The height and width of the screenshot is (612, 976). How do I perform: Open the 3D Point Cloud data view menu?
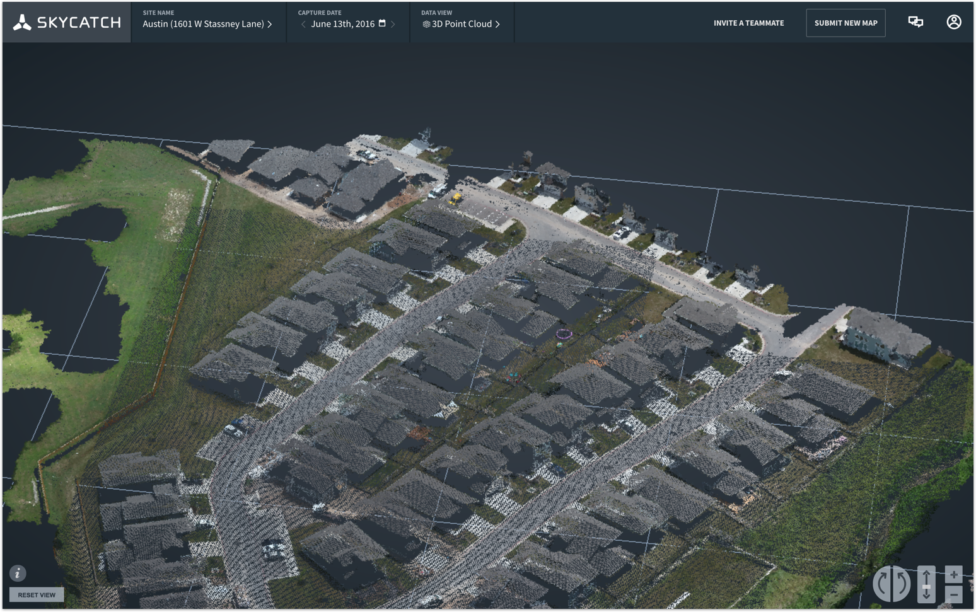click(462, 23)
